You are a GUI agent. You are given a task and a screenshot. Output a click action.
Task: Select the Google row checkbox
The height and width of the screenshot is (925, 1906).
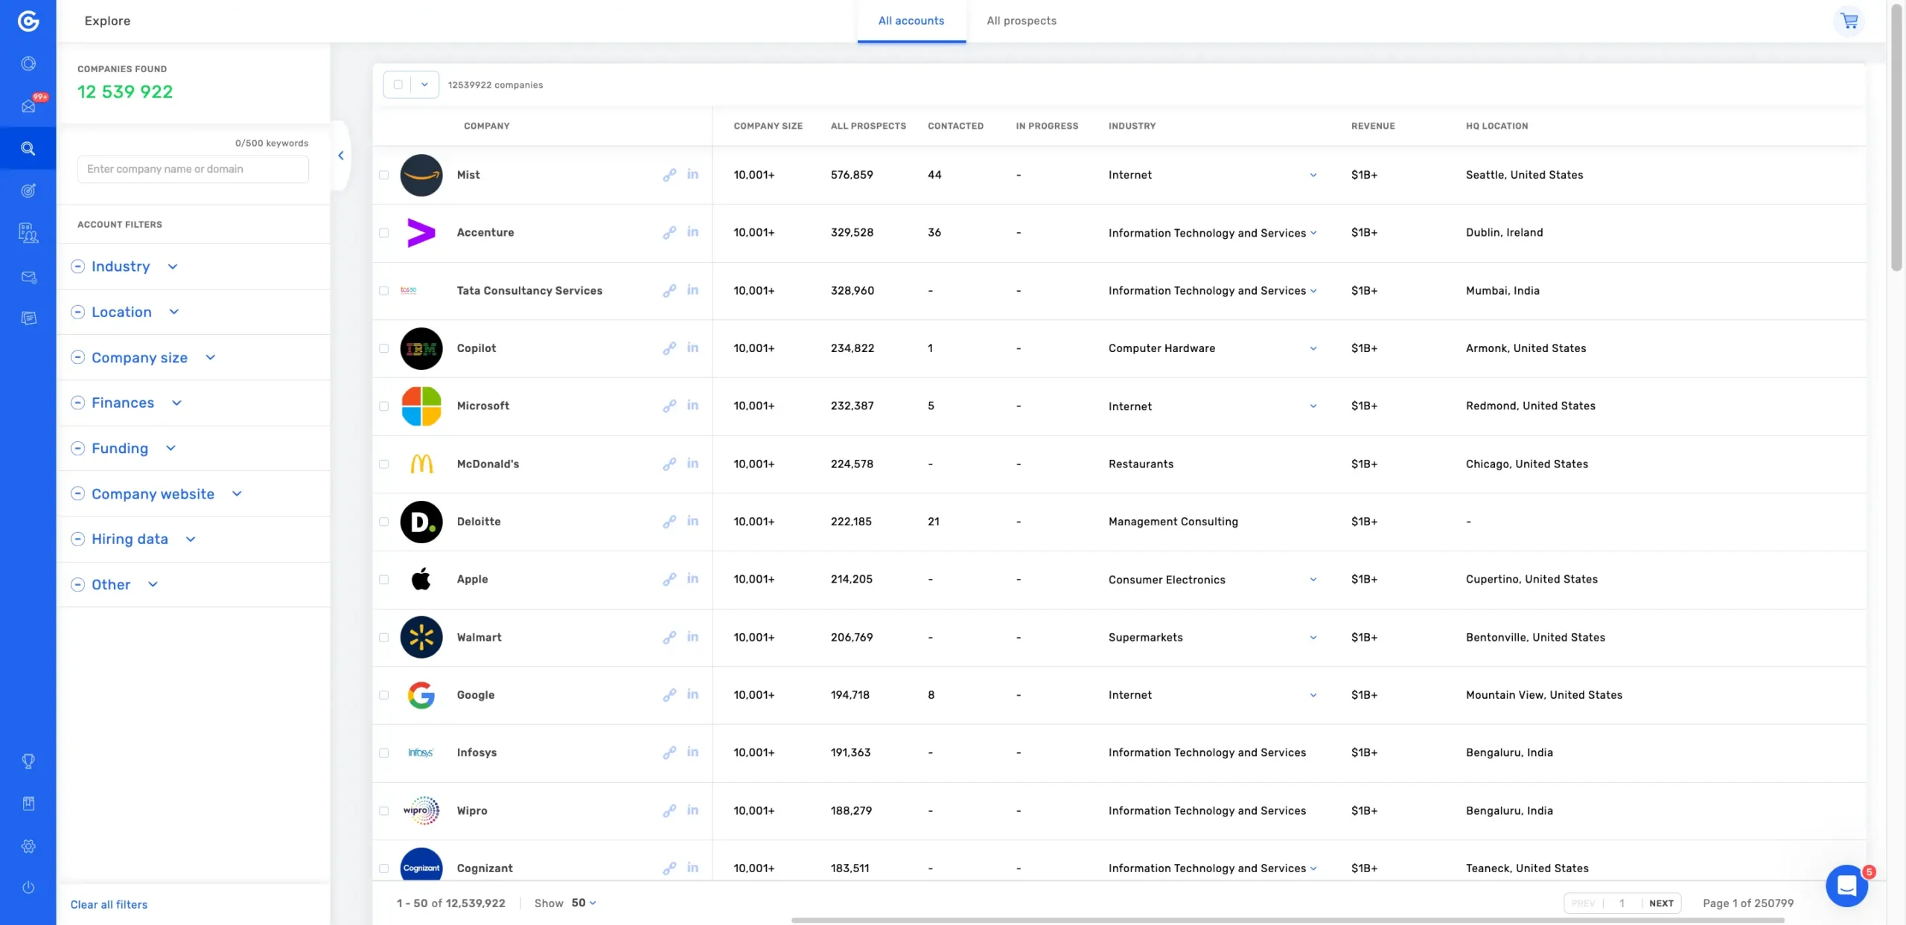point(384,695)
